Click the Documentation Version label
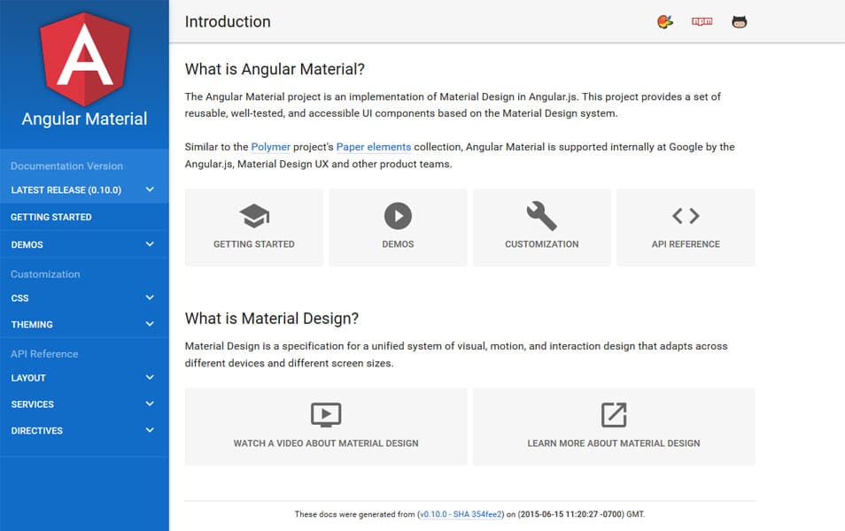Image resolution: width=845 pixels, height=531 pixels. click(66, 165)
